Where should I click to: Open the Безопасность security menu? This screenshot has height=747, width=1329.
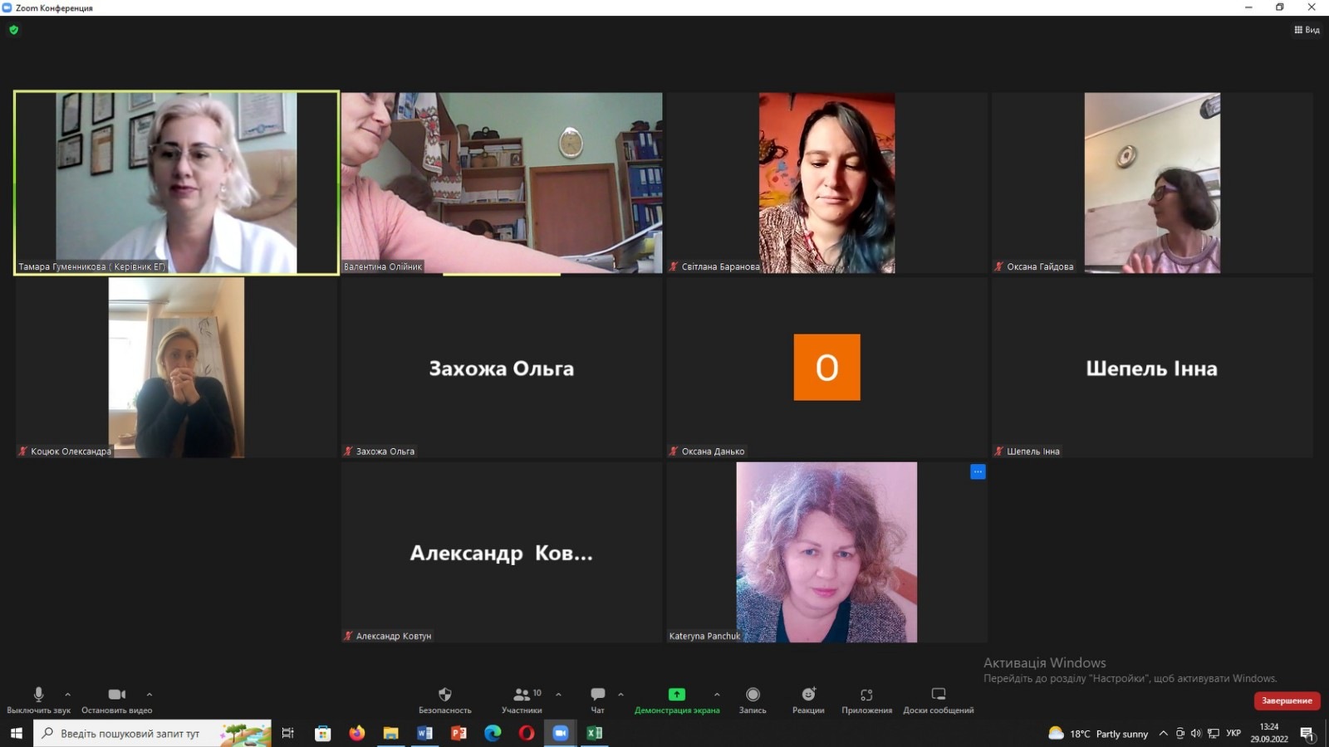coord(445,700)
